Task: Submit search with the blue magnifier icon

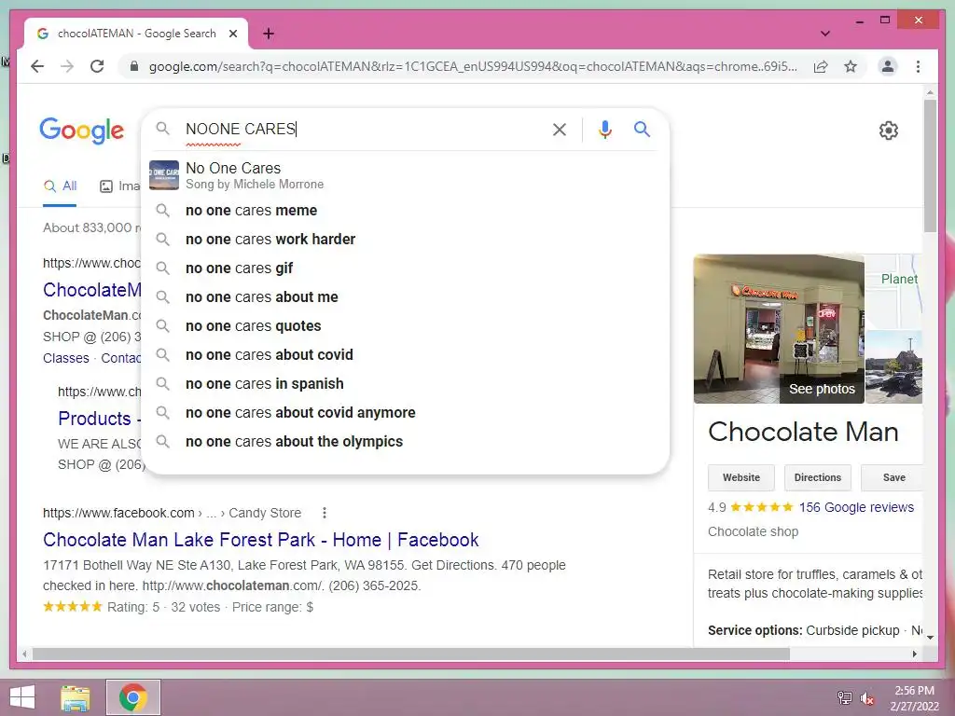Action: 642,129
